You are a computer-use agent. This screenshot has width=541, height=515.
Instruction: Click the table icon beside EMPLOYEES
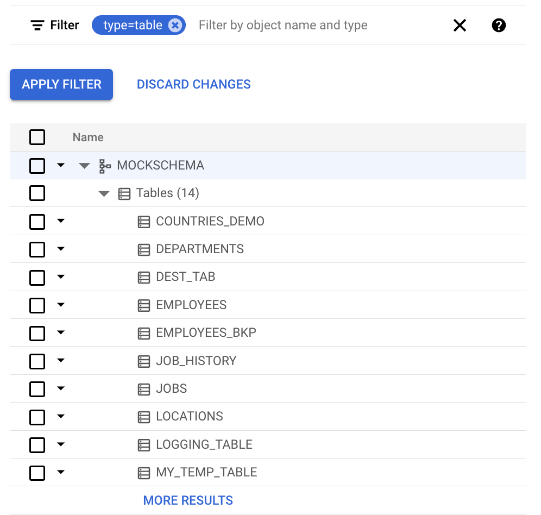pos(143,305)
